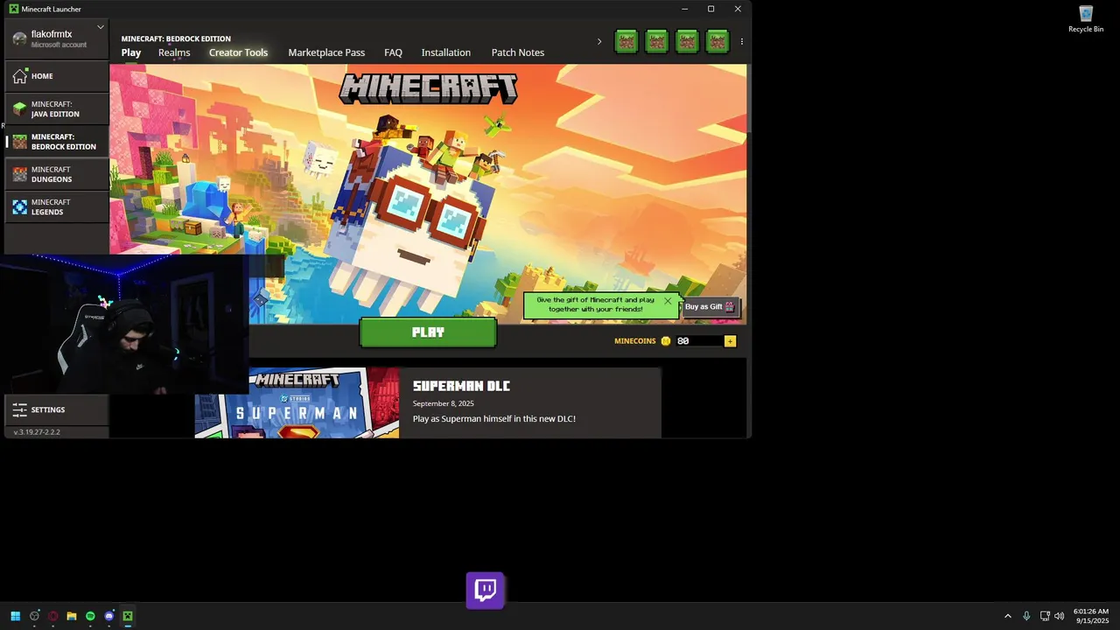The width and height of the screenshot is (1120, 630).
Task: Open the Home page in sidebar
Action: coord(57,76)
